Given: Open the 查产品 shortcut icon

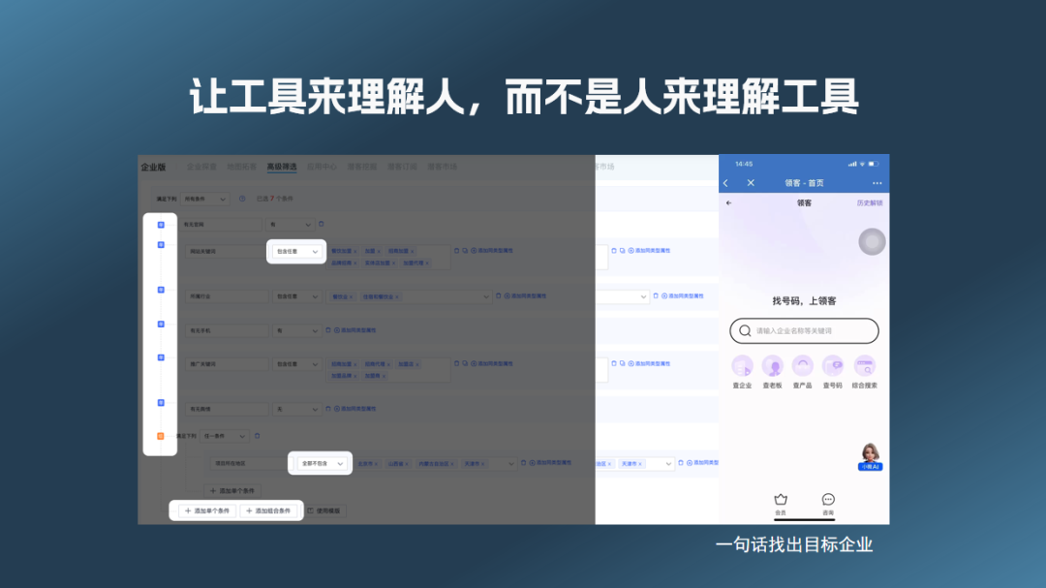Looking at the screenshot, I should pos(803,366).
